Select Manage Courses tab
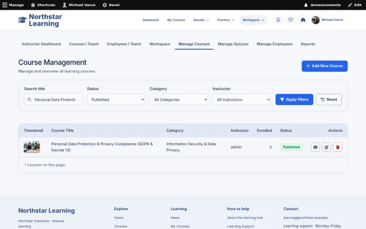This screenshot has height=229, width=366. (194, 44)
